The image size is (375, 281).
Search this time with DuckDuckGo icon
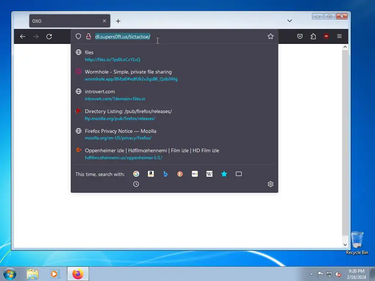point(180,174)
